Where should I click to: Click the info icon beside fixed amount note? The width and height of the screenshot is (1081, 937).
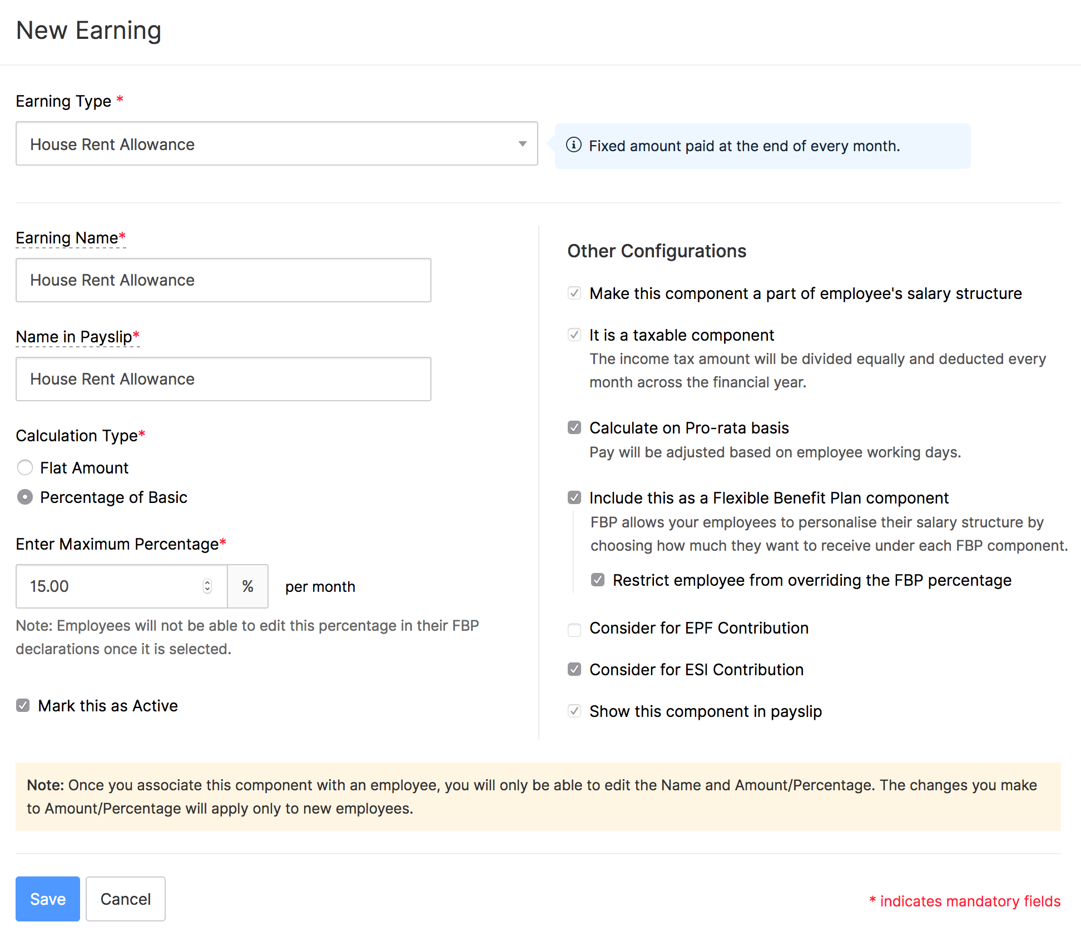coord(573,145)
